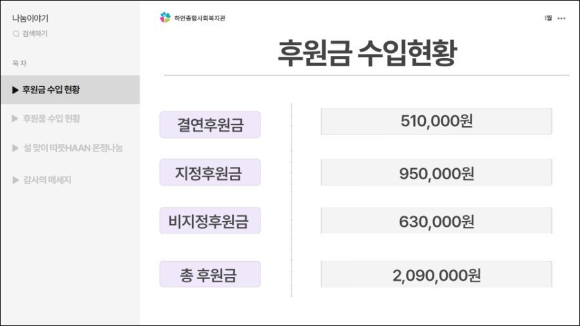Click the 총 후원금 label button
This screenshot has height=326, width=580.
point(210,274)
